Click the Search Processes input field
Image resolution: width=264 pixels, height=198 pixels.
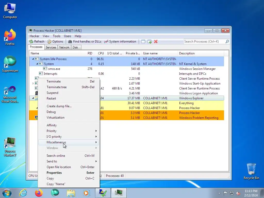[204, 42]
